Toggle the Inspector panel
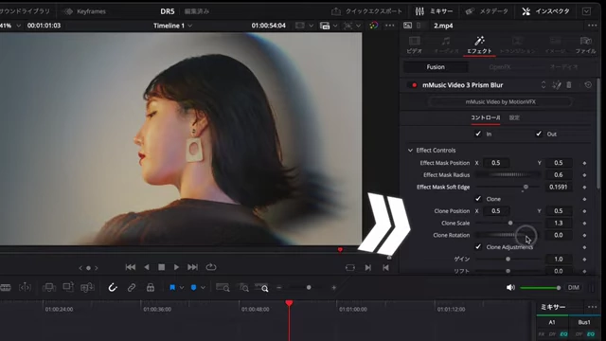Screen dimensions: 606x341 point(545,11)
